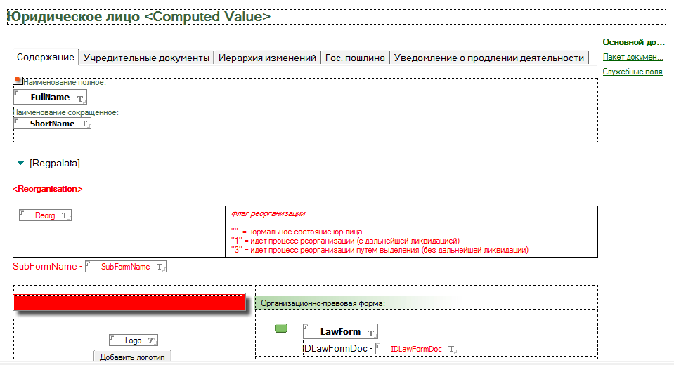The width and height of the screenshot is (674, 365).
Task: Click the 'IDLawFormDoc -' text label
Action: (338, 348)
